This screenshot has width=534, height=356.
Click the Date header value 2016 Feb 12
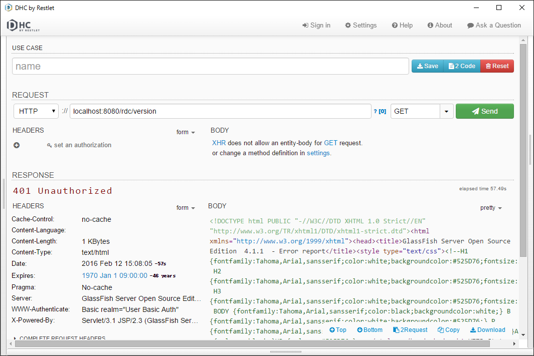(117, 263)
